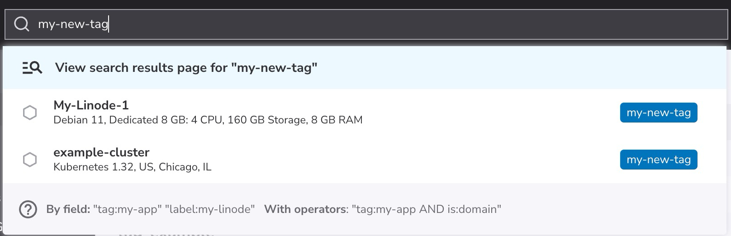
Task: Click the search field containing my-new-tag
Action: [x=362, y=24]
